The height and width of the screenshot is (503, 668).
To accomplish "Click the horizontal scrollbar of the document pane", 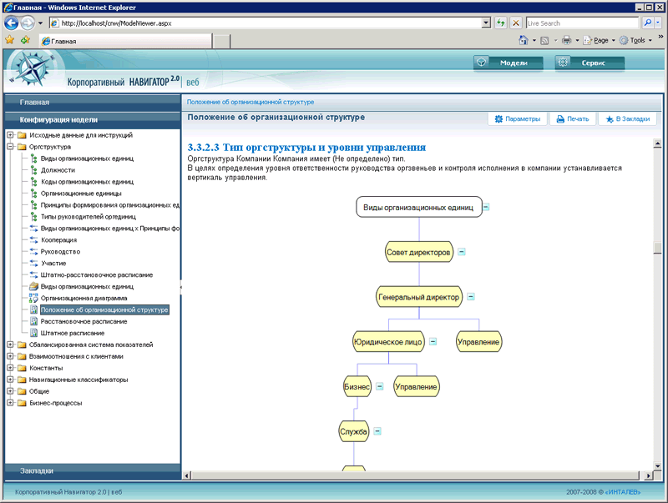I will point(415,475).
